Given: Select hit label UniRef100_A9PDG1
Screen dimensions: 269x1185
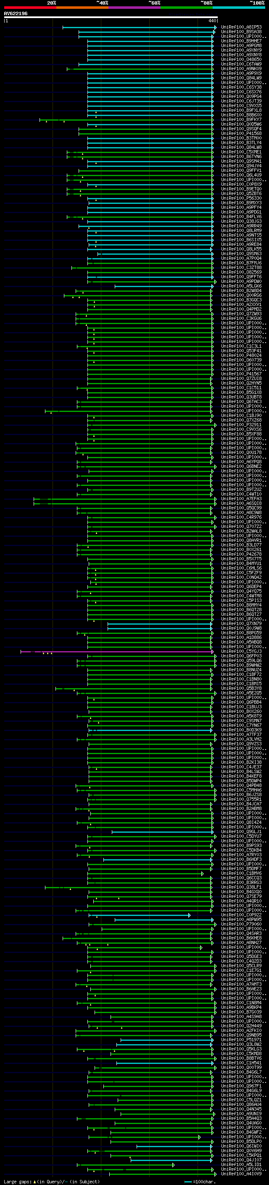Looking at the screenshot, I should (241, 213).
